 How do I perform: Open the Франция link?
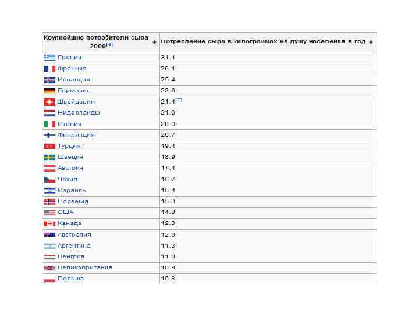[x=72, y=69]
